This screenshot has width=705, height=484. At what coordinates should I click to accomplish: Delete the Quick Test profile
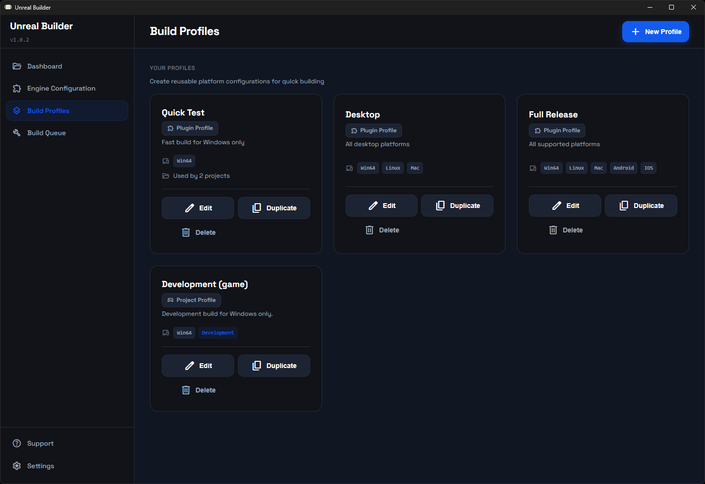(199, 232)
